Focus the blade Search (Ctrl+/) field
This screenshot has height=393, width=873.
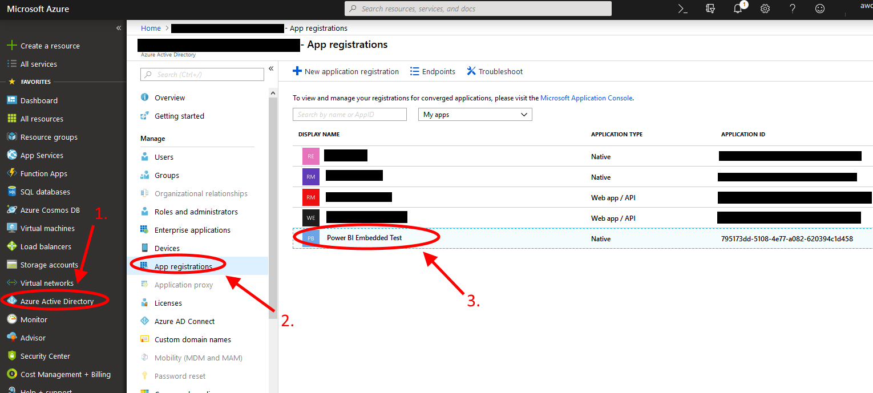pos(202,74)
